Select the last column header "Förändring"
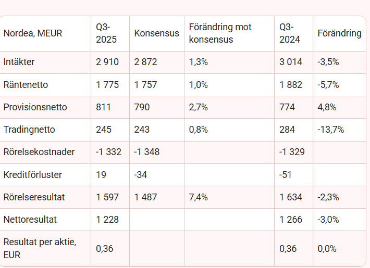This screenshot has width=370, height=268. point(339,33)
